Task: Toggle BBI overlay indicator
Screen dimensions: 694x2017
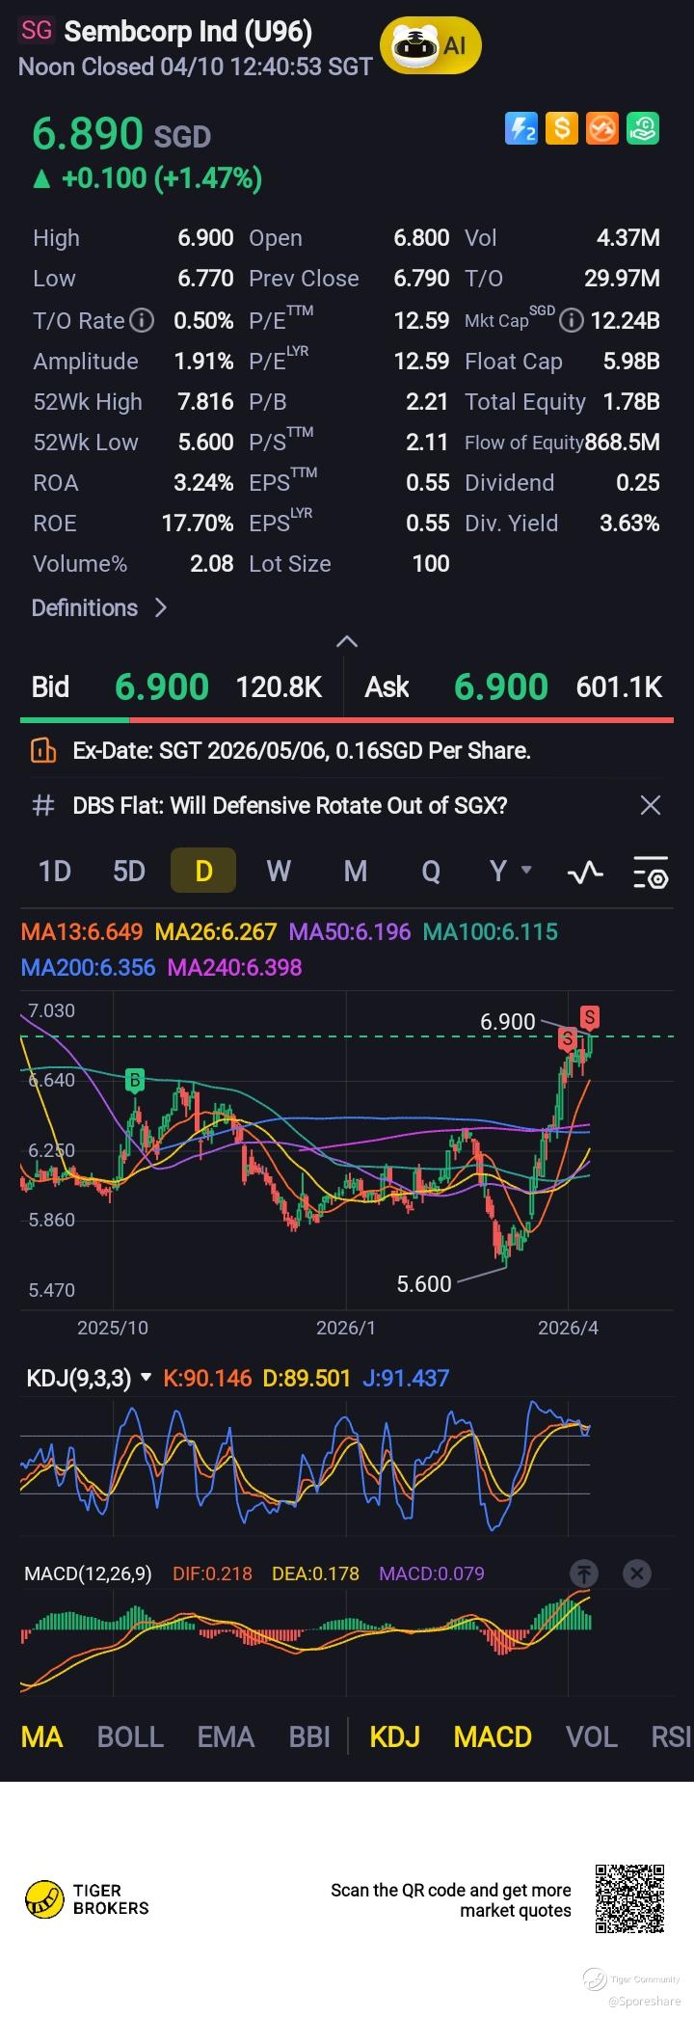Action: point(309,1736)
